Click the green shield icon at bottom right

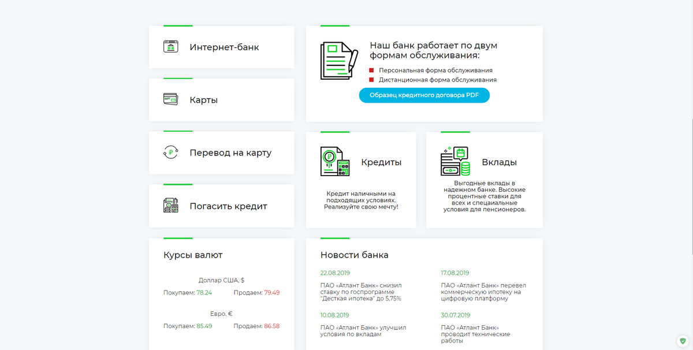[x=683, y=341]
